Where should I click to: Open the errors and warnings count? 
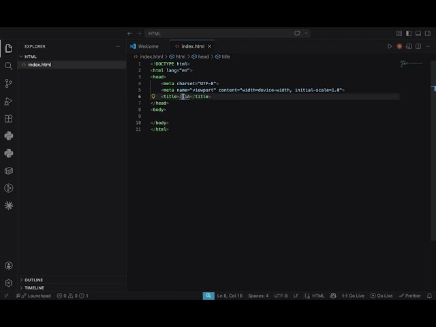pyautogui.click(x=73, y=296)
